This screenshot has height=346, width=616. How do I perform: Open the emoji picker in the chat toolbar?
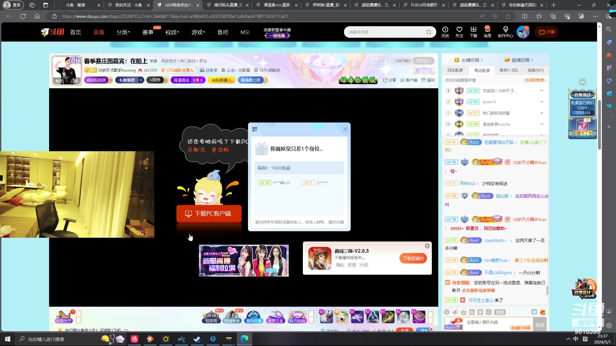pos(447,312)
